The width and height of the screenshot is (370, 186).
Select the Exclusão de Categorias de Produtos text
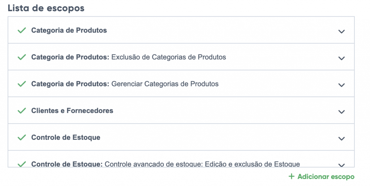[x=169, y=57]
